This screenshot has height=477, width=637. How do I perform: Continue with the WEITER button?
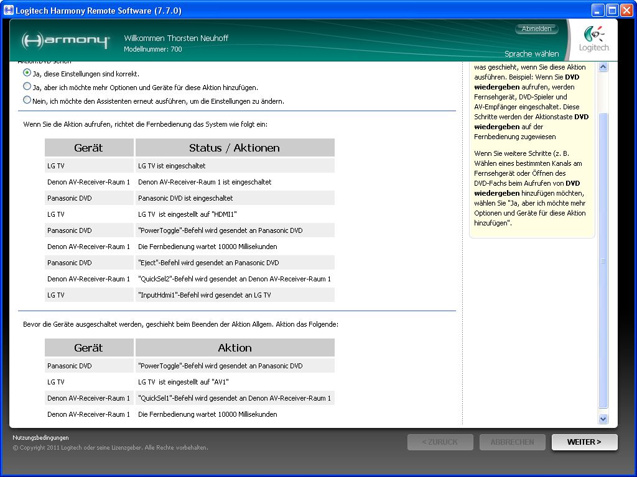click(584, 442)
